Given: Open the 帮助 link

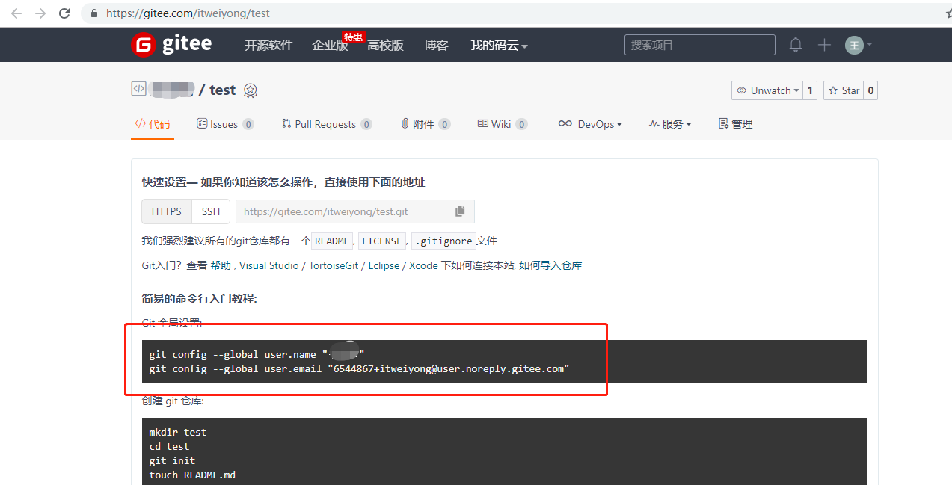Looking at the screenshot, I should click(x=221, y=265).
